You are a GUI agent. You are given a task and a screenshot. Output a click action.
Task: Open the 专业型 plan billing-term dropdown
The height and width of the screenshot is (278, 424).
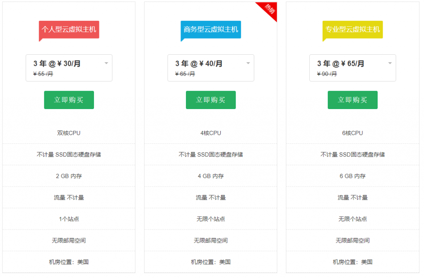click(x=352, y=68)
